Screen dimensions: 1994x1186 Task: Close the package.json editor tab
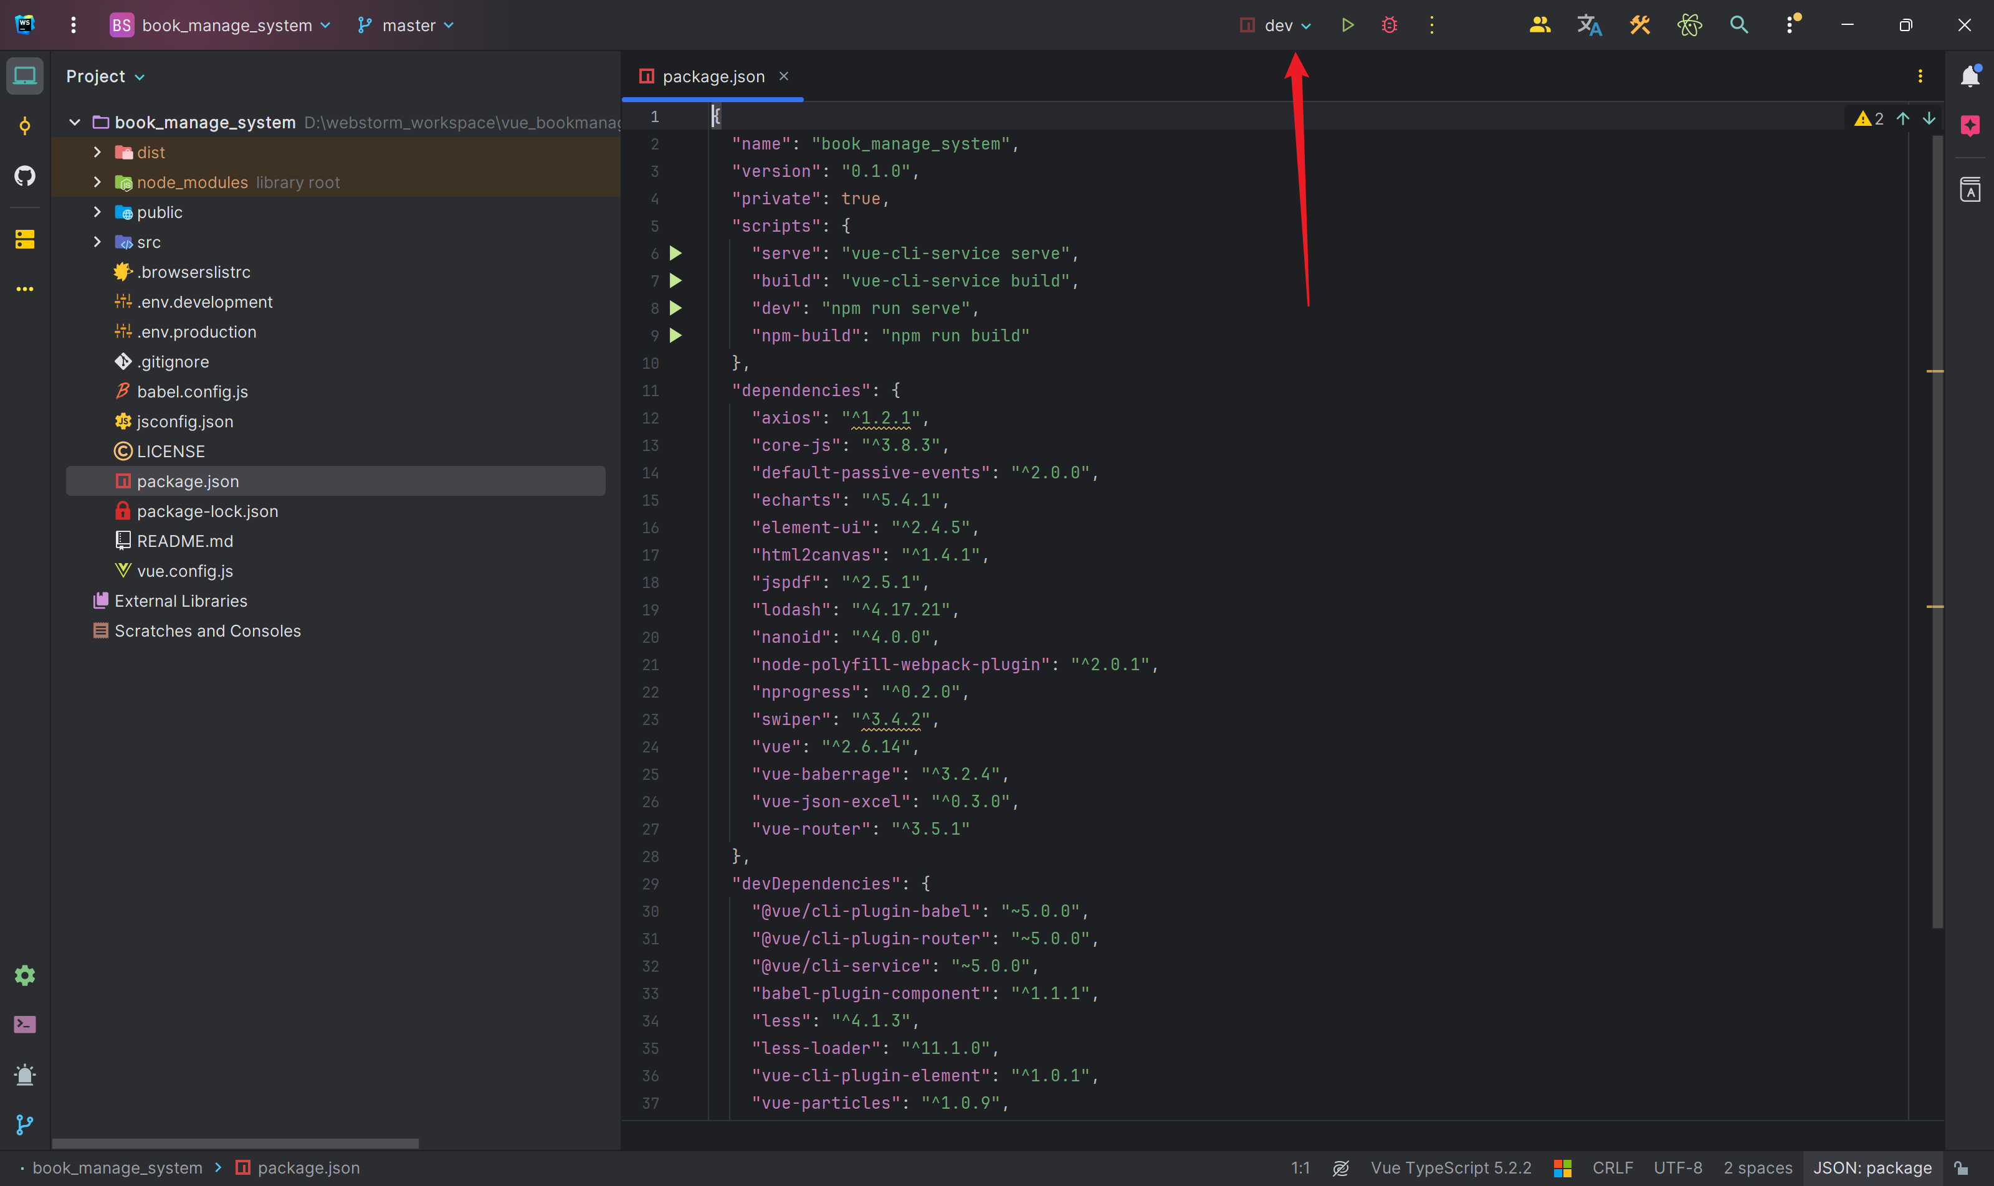point(783,76)
